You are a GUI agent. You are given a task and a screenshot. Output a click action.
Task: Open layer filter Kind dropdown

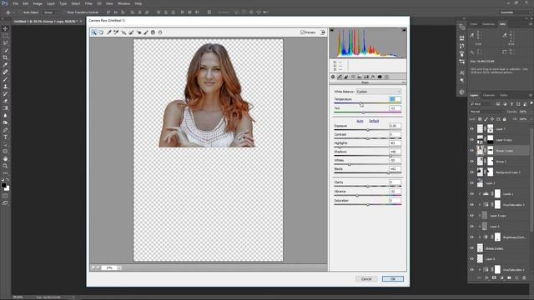pos(481,103)
